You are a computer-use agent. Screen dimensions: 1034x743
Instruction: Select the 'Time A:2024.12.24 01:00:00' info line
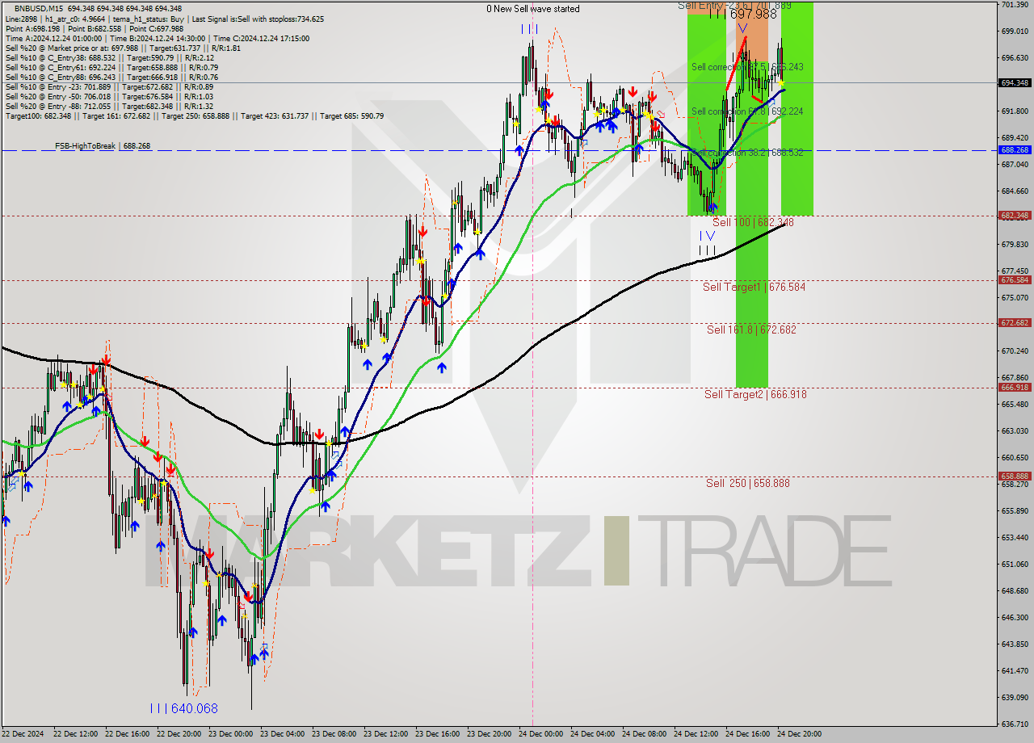[157, 39]
